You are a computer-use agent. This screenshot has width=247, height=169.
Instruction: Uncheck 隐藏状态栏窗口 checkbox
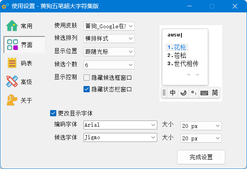(x=87, y=89)
